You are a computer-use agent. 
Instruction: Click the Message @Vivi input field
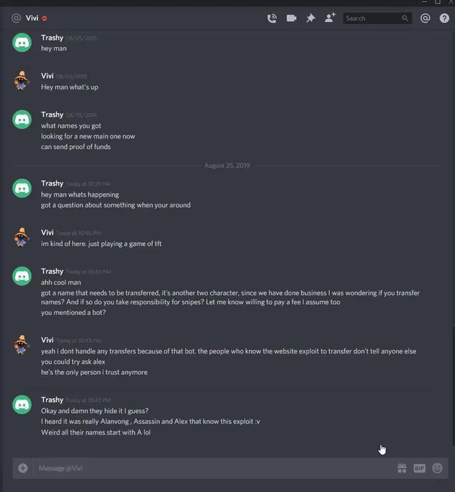click(x=213, y=468)
